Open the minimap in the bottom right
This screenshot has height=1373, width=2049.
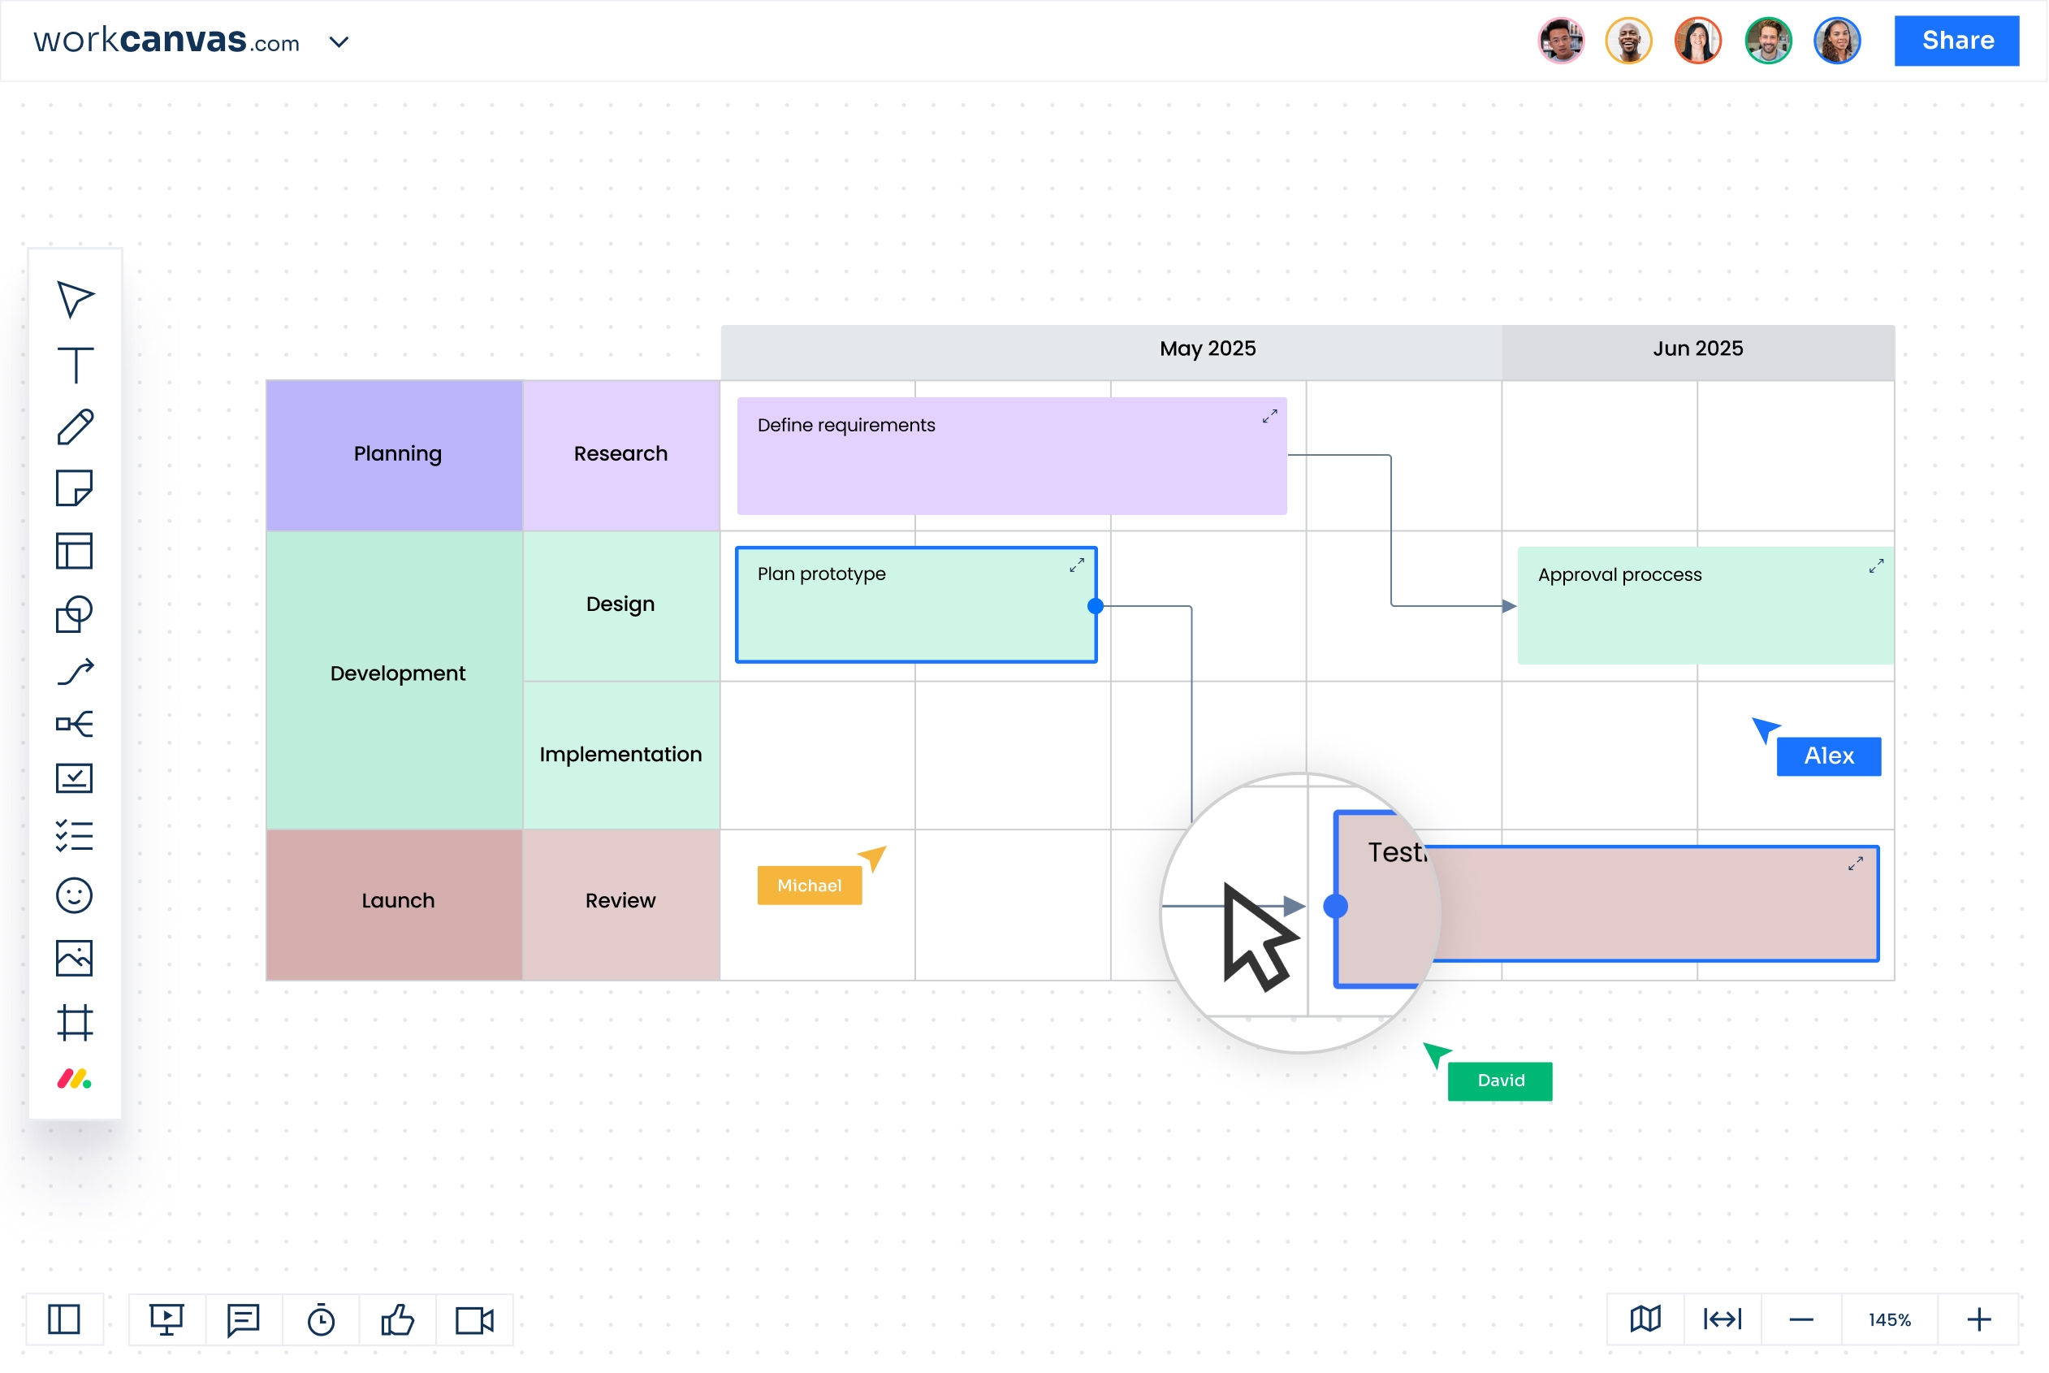point(1645,1319)
